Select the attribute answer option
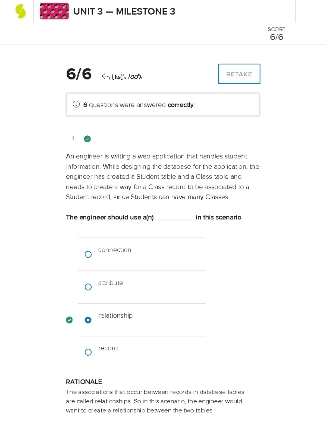The width and height of the screenshot is (326, 422). click(88, 287)
